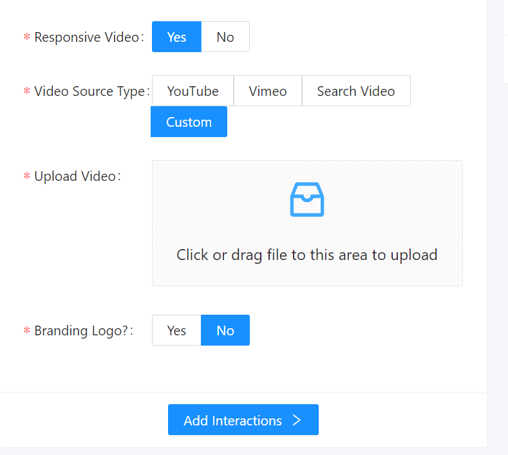Click the red asterisk beside Upload Video
The width and height of the screenshot is (508, 455).
pos(27,176)
